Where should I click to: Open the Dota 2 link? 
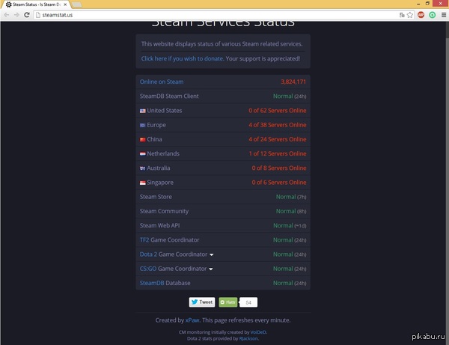148,254
